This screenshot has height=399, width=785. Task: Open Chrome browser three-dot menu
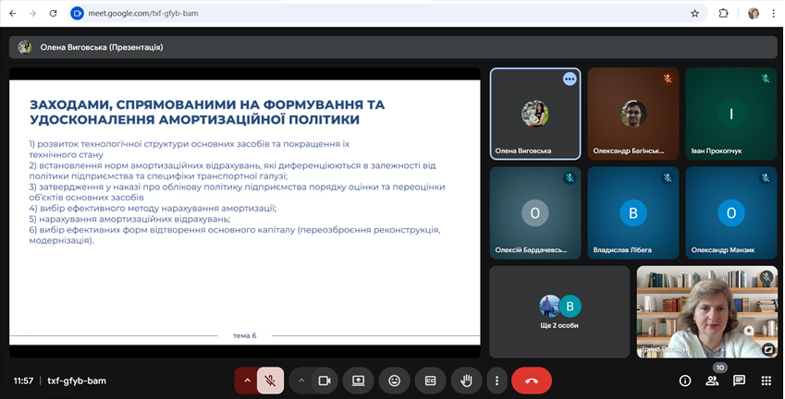(x=773, y=14)
